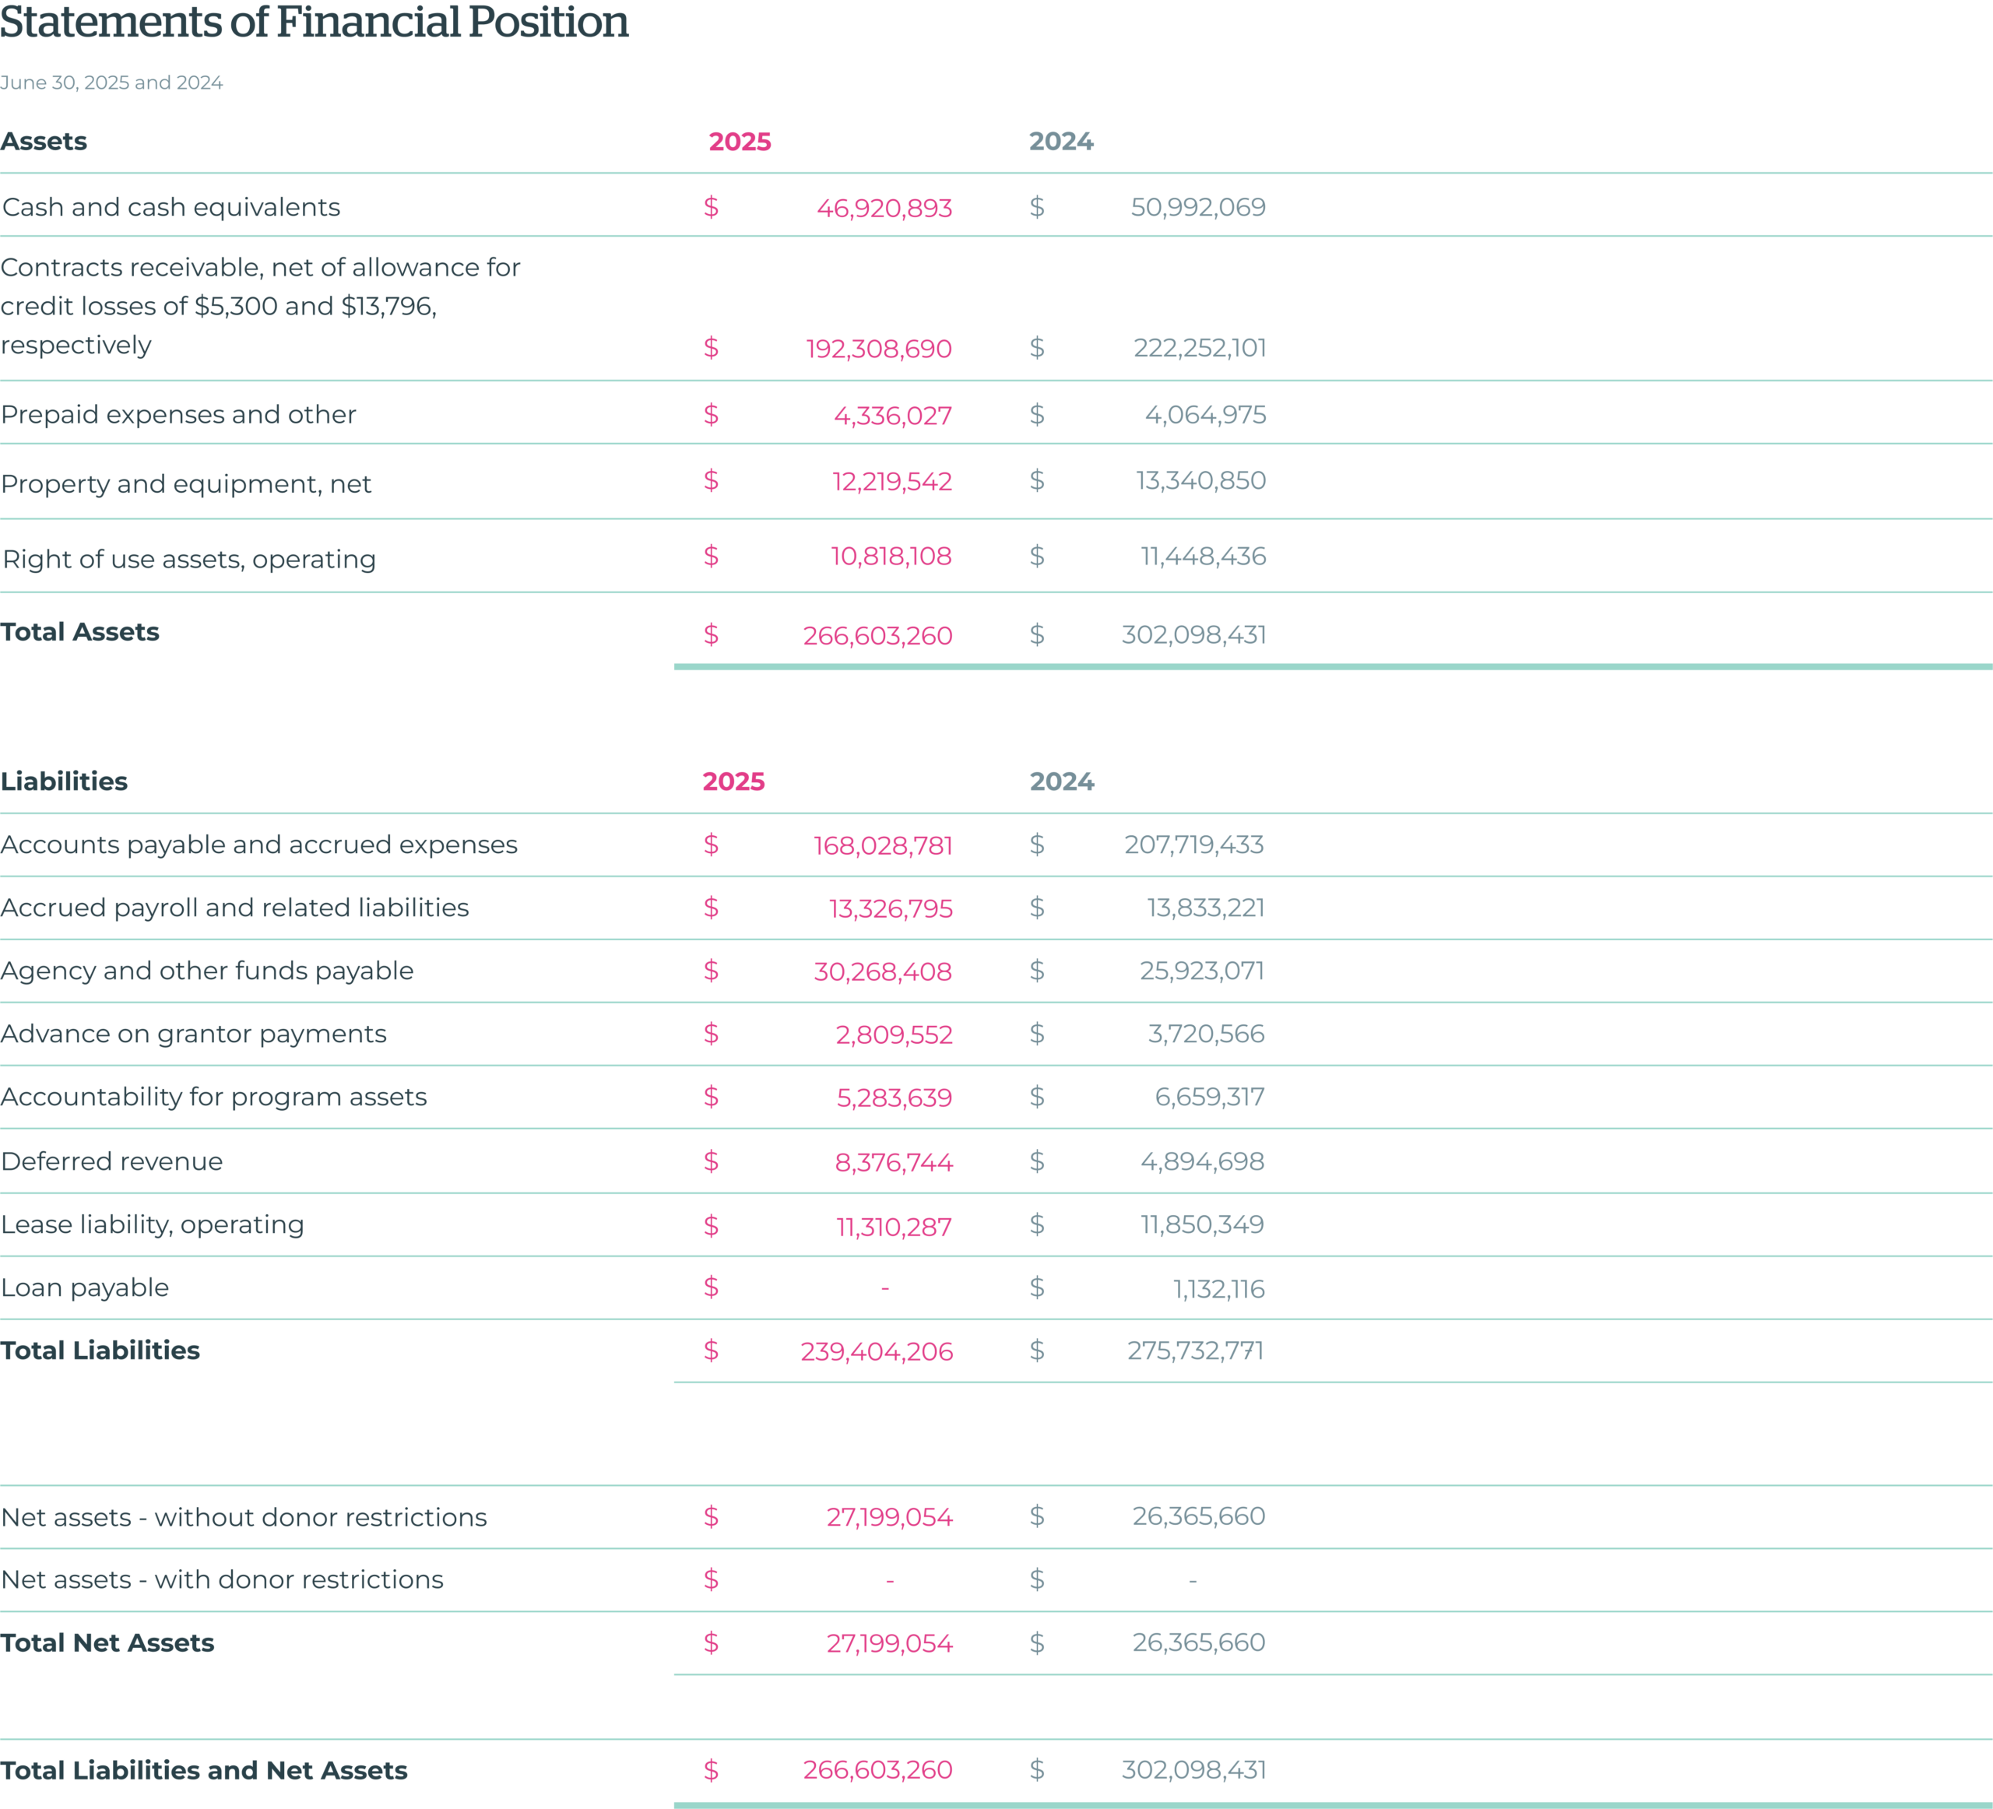Image resolution: width=1993 pixels, height=1809 pixels.
Task: Click the June 30, 2025 and 2024 subtitle
Action: click(x=111, y=83)
